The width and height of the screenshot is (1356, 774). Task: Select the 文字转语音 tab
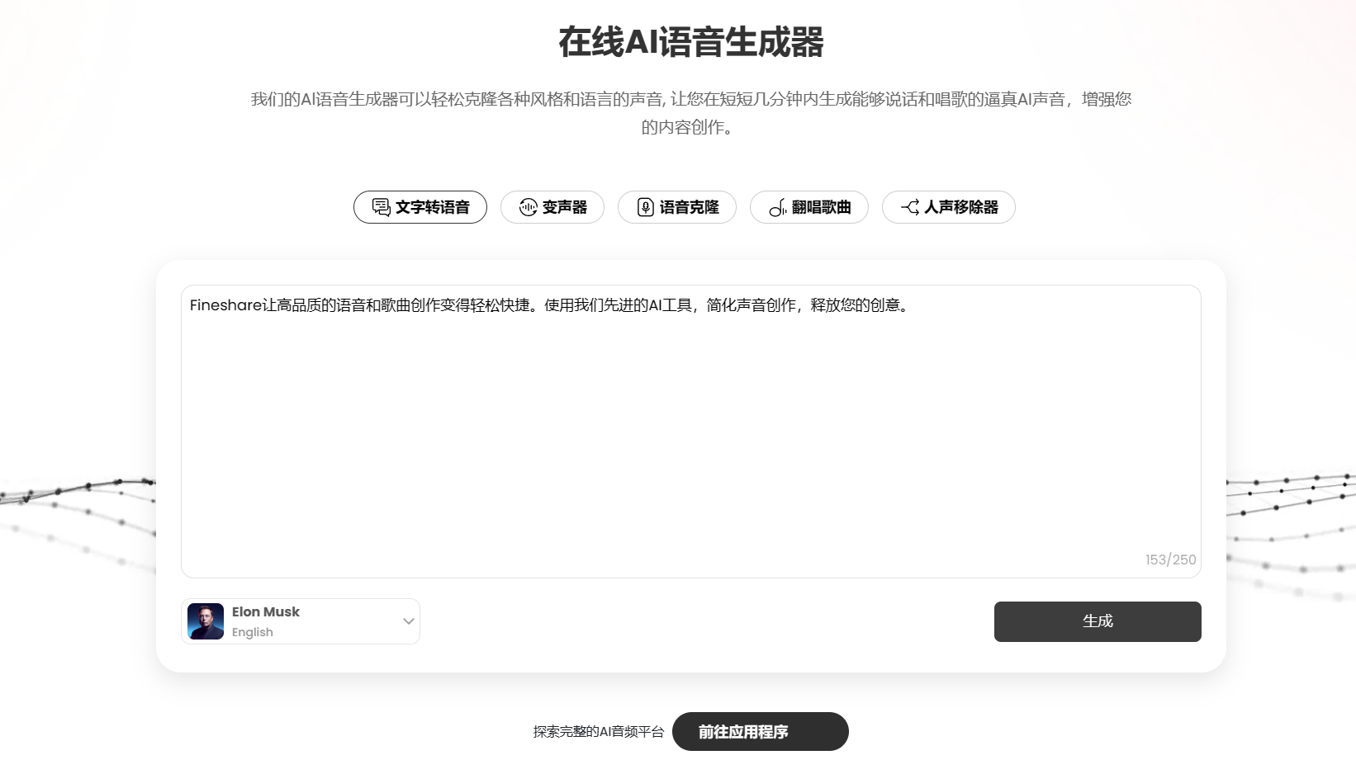coord(420,207)
